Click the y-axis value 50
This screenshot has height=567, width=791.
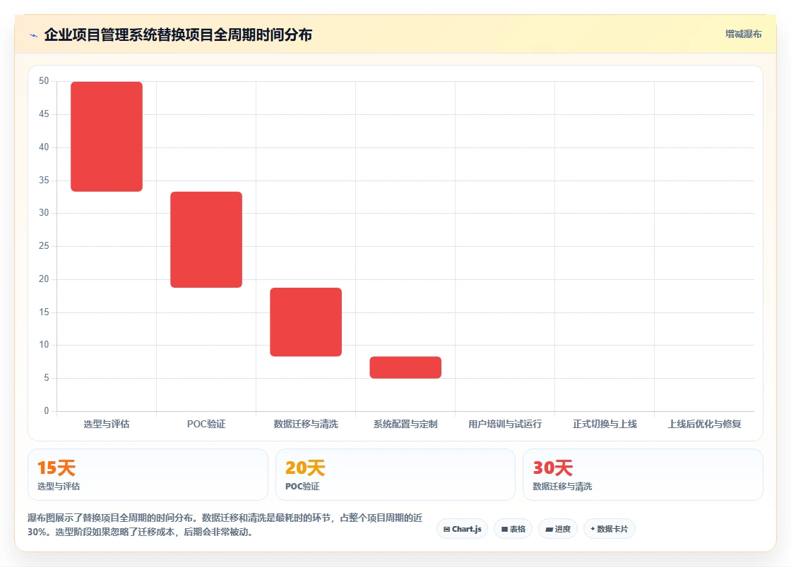44,81
